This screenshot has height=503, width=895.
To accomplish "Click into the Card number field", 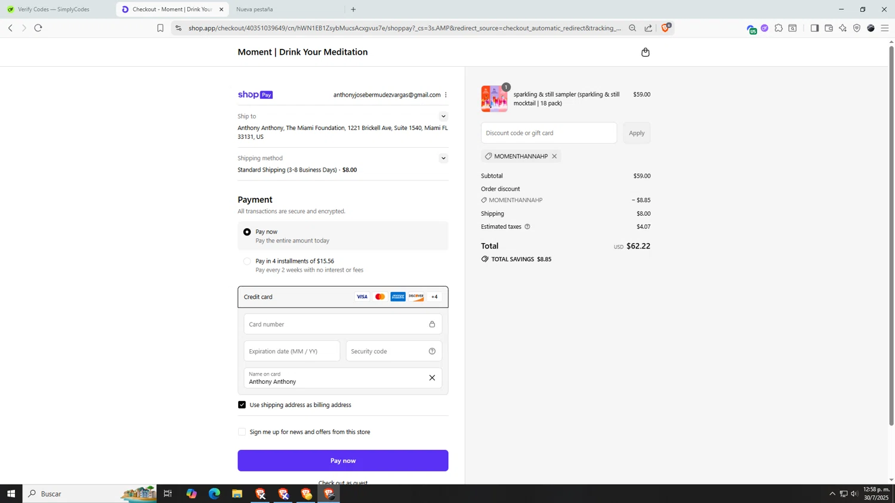I will [343, 324].
